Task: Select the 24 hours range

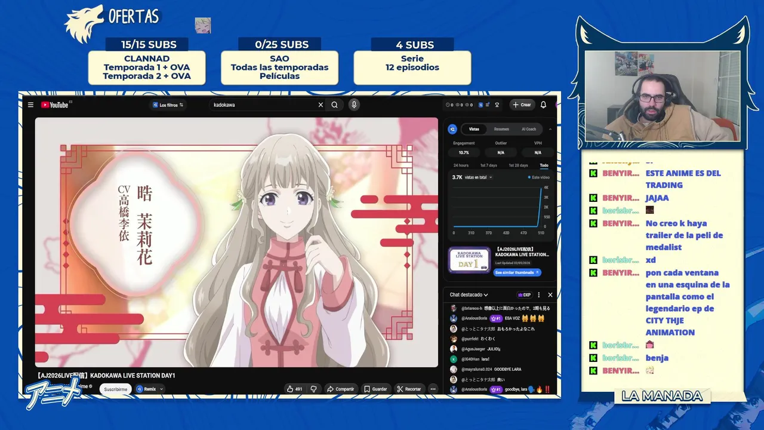Action: click(461, 165)
